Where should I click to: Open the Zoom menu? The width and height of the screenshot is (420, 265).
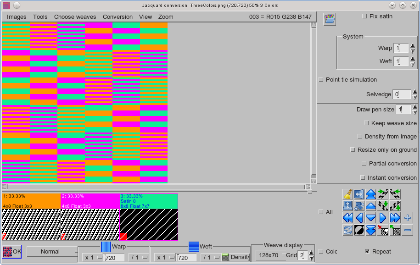coord(166,17)
